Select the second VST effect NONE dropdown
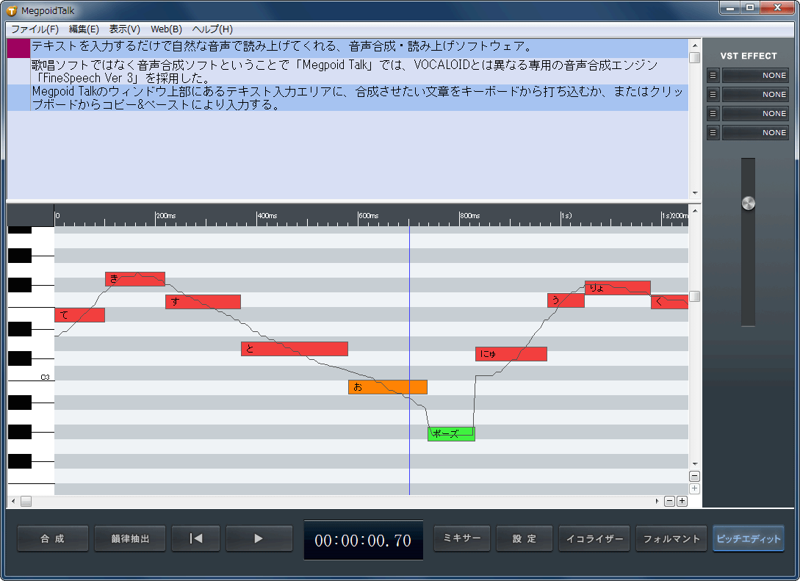 click(x=755, y=94)
